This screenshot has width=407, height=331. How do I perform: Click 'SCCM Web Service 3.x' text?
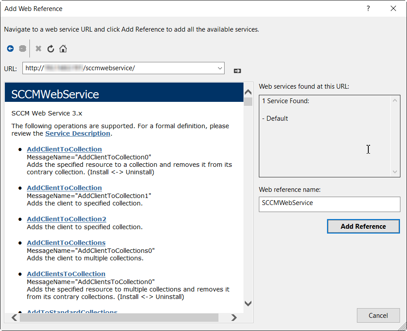point(47,113)
